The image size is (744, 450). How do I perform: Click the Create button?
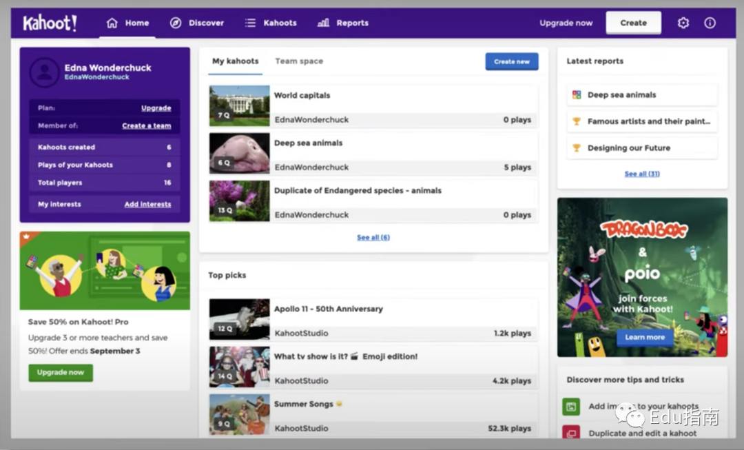(634, 23)
